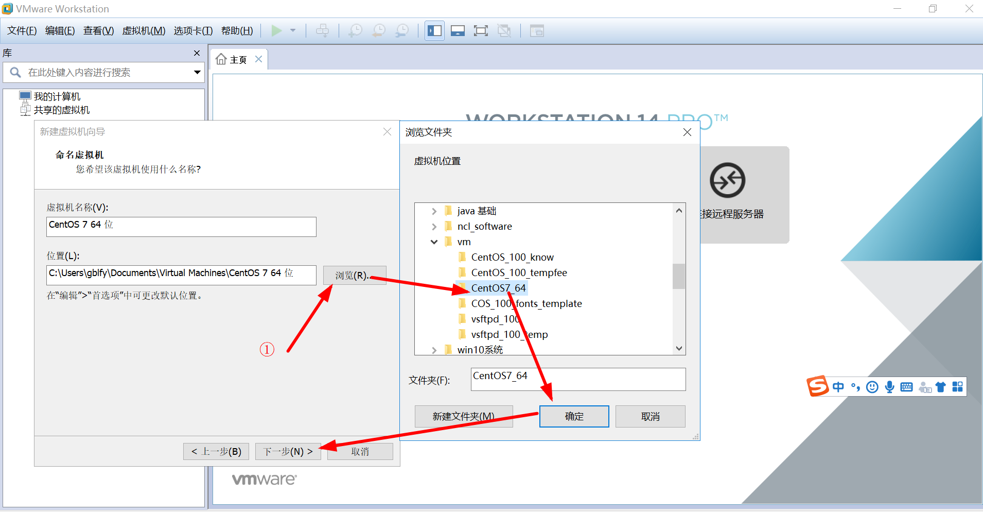Select the vsftpd_100 folder
Image resolution: width=983 pixels, height=512 pixels.
(x=496, y=319)
